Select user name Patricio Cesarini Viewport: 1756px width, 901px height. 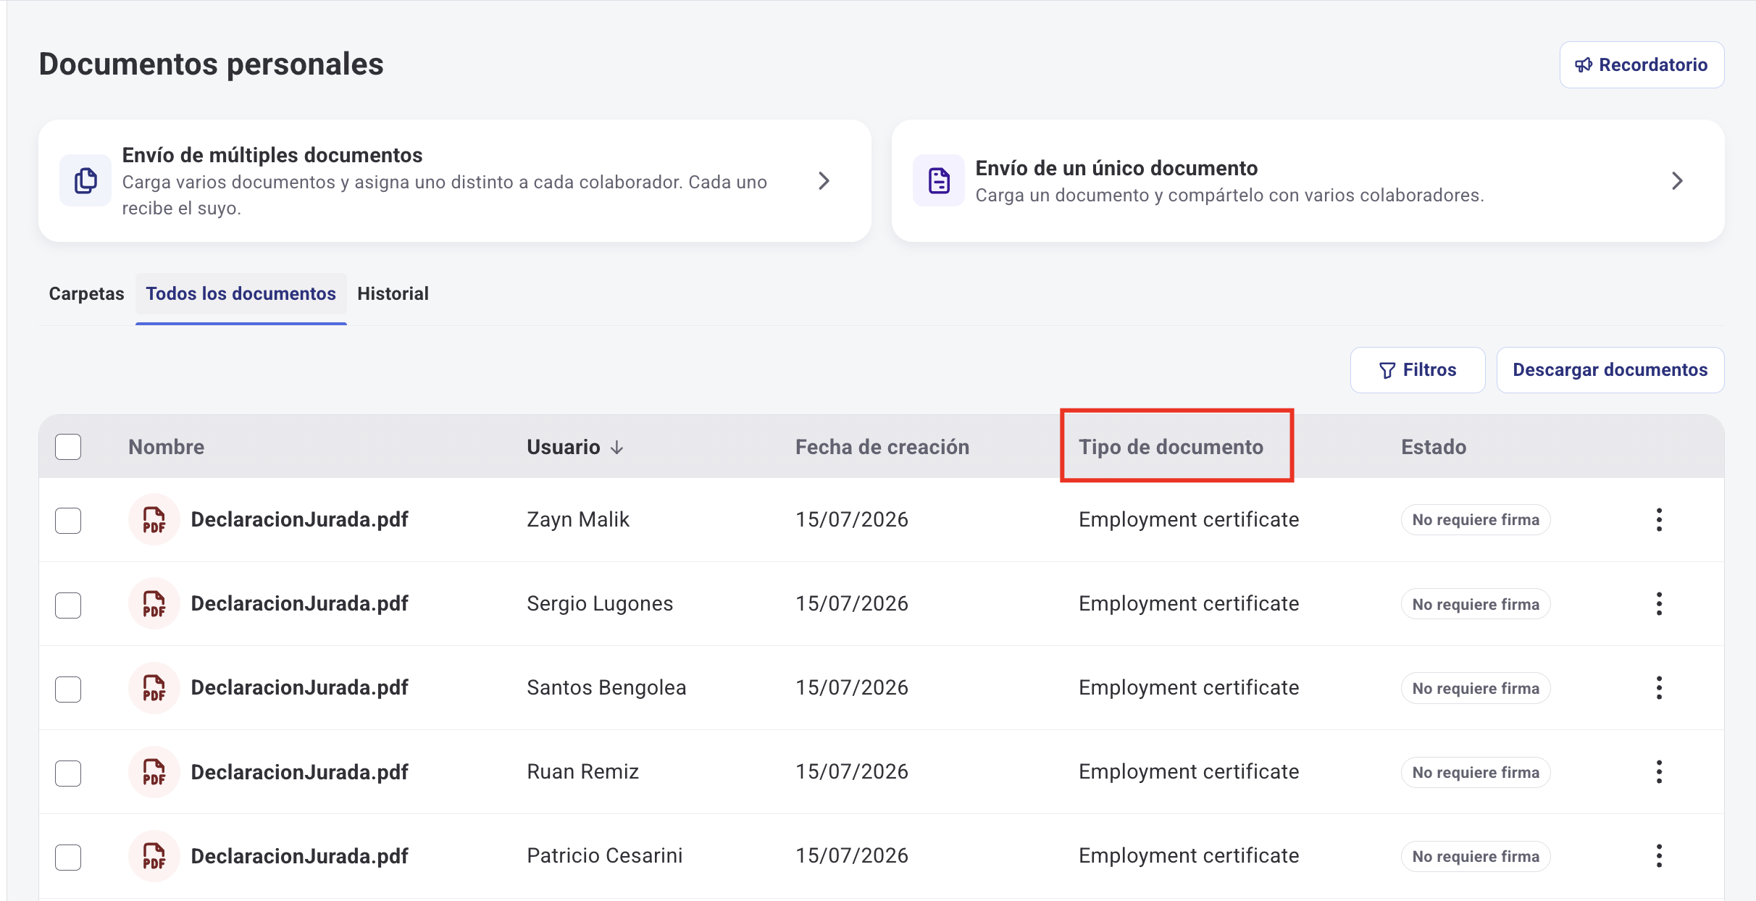605,856
